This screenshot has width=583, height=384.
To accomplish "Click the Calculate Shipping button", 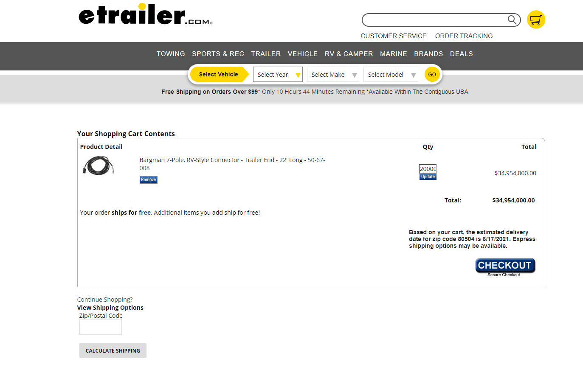I will 113,350.
